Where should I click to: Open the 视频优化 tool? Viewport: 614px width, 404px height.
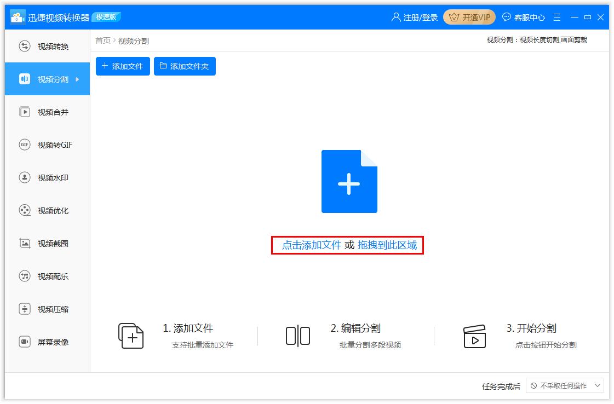47,210
